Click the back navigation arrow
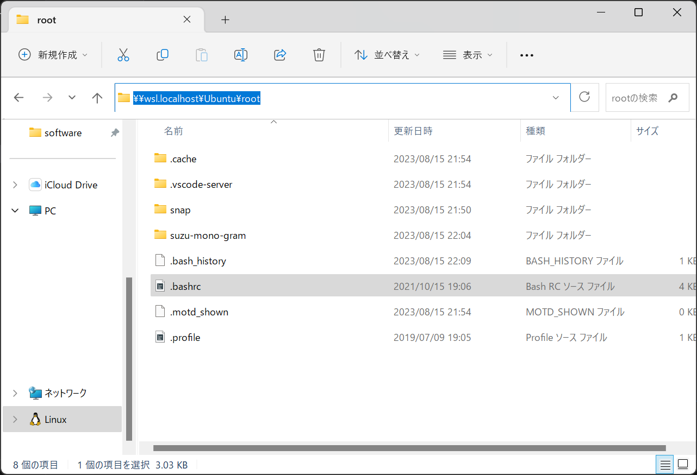The image size is (697, 475). coord(19,97)
